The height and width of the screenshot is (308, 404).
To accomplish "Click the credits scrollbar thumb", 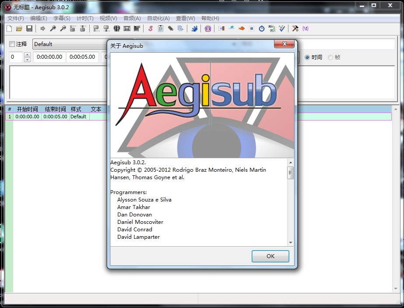I will point(290,173).
